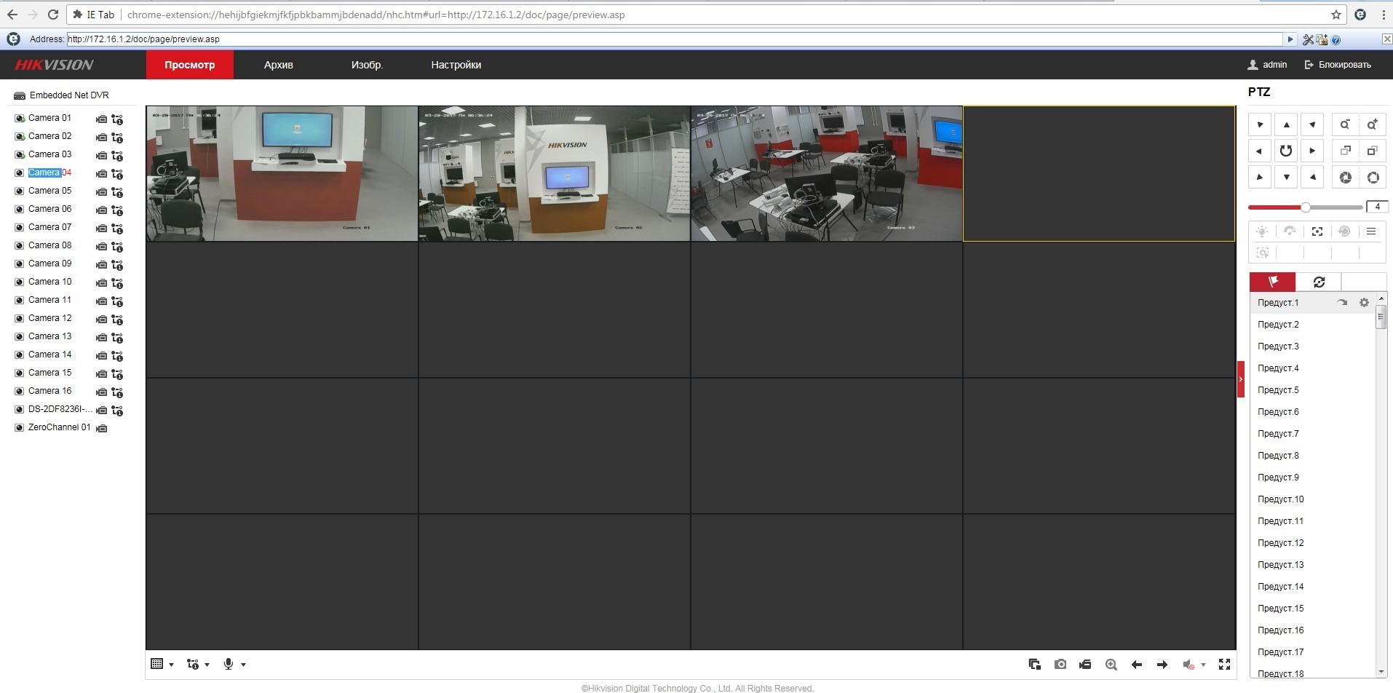Viewport: 1393px width, 693px height.
Task: Go to the next page arrow
Action: point(1162,665)
